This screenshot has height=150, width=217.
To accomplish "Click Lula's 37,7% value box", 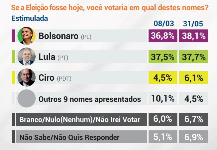I will coord(194,57).
